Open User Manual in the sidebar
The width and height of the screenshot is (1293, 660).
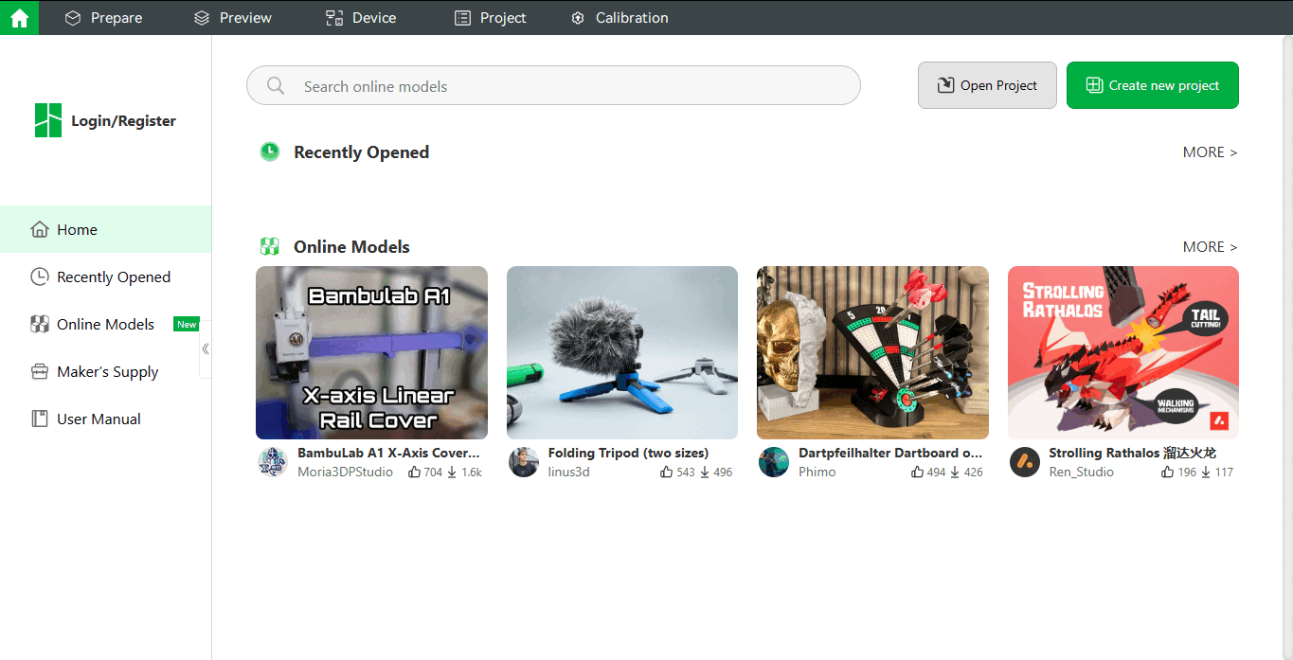106,419
